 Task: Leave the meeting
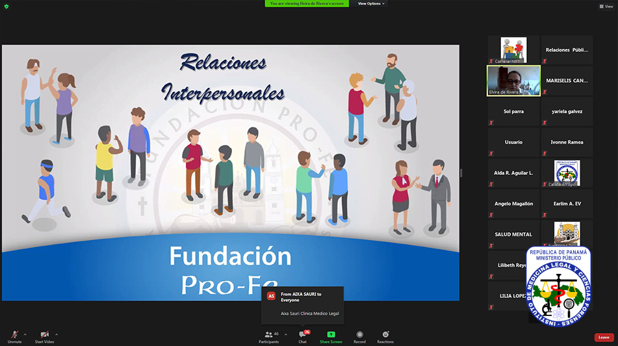click(604, 338)
